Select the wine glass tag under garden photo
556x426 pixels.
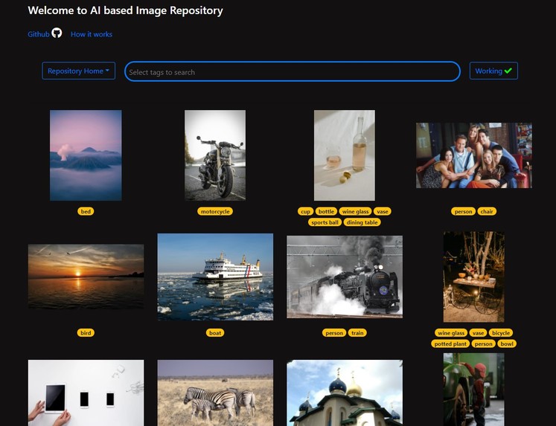pyautogui.click(x=451, y=333)
